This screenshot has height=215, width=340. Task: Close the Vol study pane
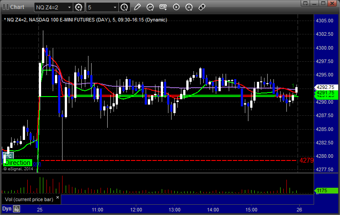(58, 198)
